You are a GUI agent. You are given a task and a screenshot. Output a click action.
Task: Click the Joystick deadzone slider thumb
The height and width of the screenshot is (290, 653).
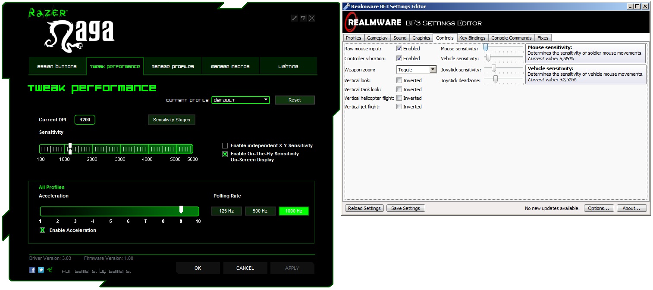tap(496, 79)
